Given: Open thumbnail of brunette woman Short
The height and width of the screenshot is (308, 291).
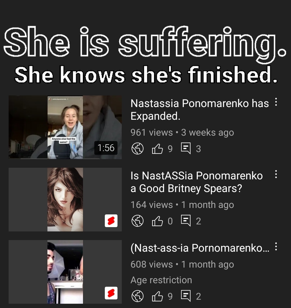Looking at the screenshot, I should 65,200.
